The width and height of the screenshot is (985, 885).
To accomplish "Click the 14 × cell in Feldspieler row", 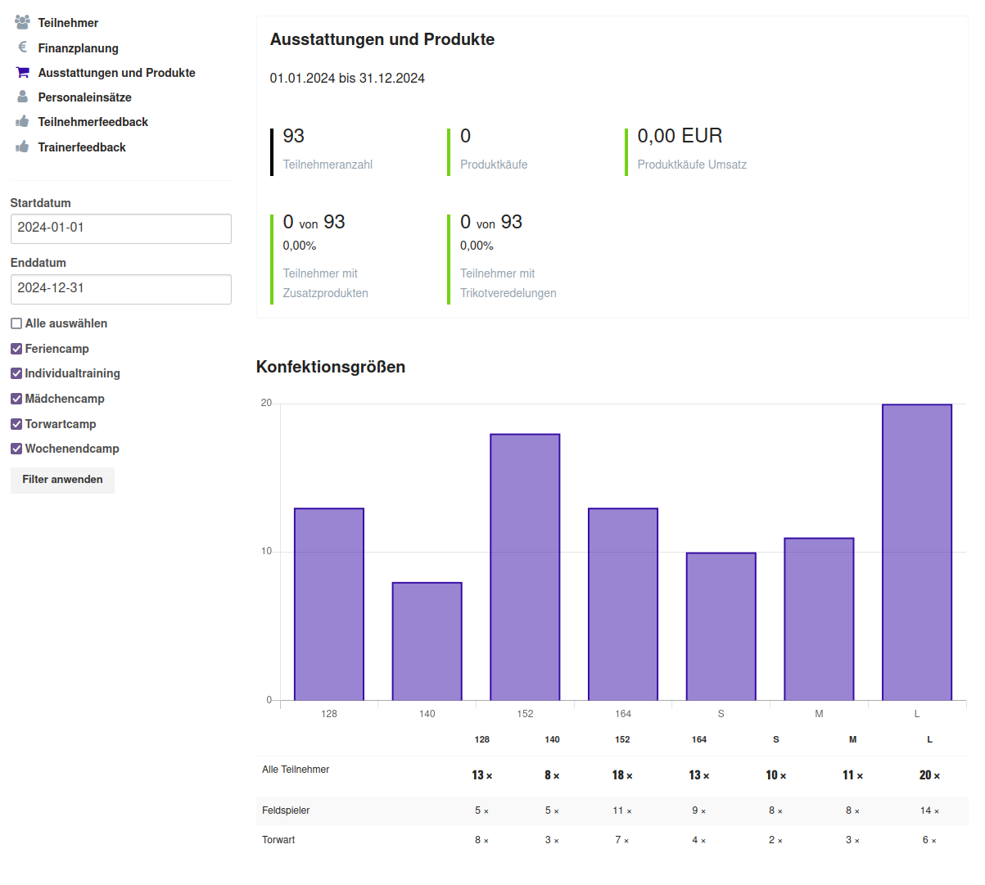I will pos(929,810).
